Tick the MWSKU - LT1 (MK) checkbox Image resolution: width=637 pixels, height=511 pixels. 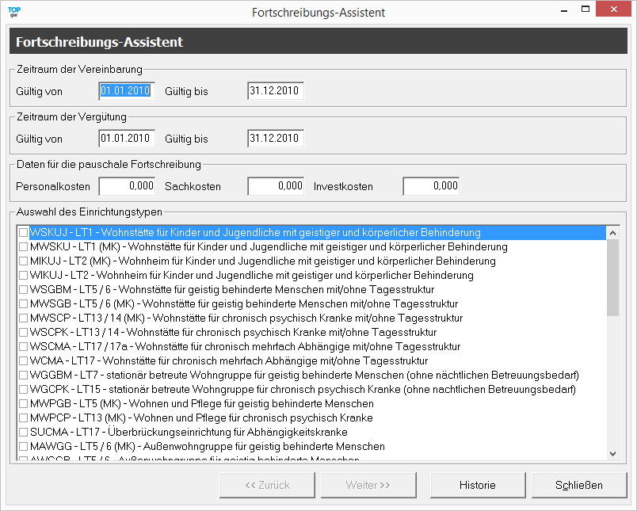(x=23, y=247)
